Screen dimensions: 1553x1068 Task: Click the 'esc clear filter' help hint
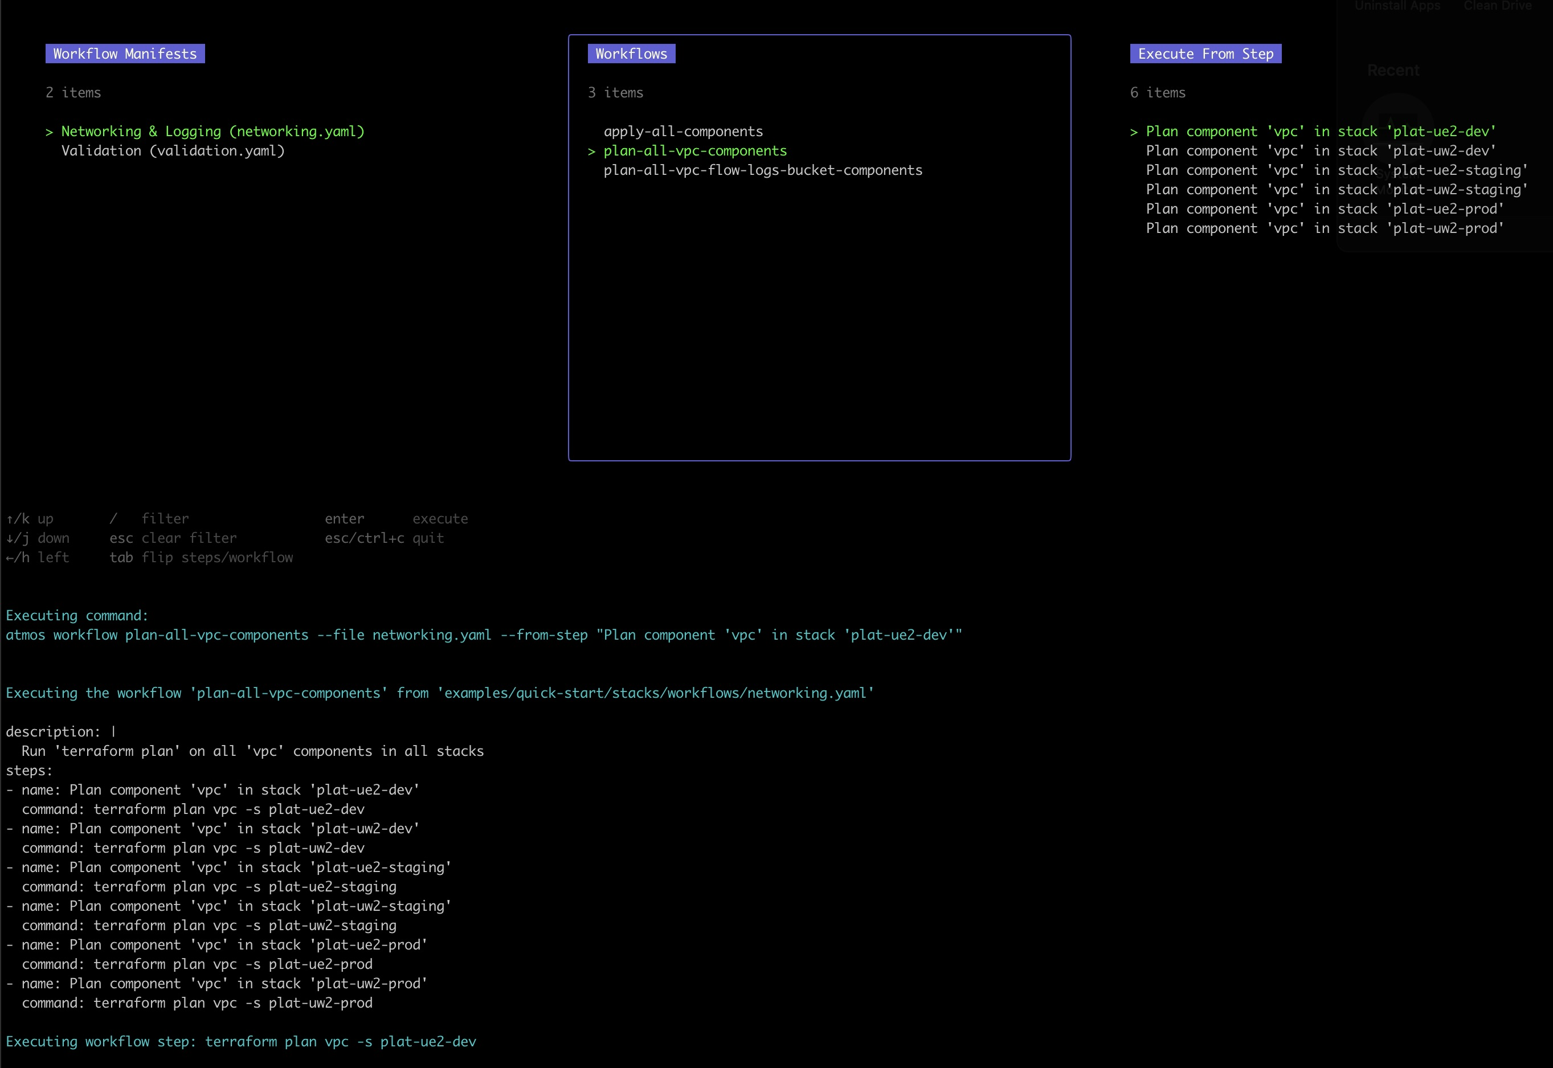tap(173, 538)
